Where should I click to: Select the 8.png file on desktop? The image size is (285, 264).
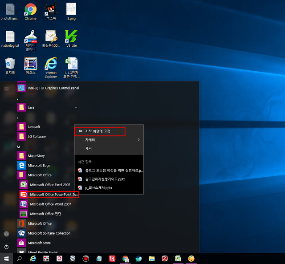point(71,11)
